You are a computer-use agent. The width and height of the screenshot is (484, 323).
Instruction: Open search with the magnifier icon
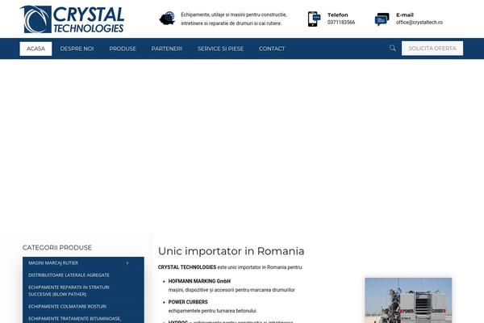[392, 48]
